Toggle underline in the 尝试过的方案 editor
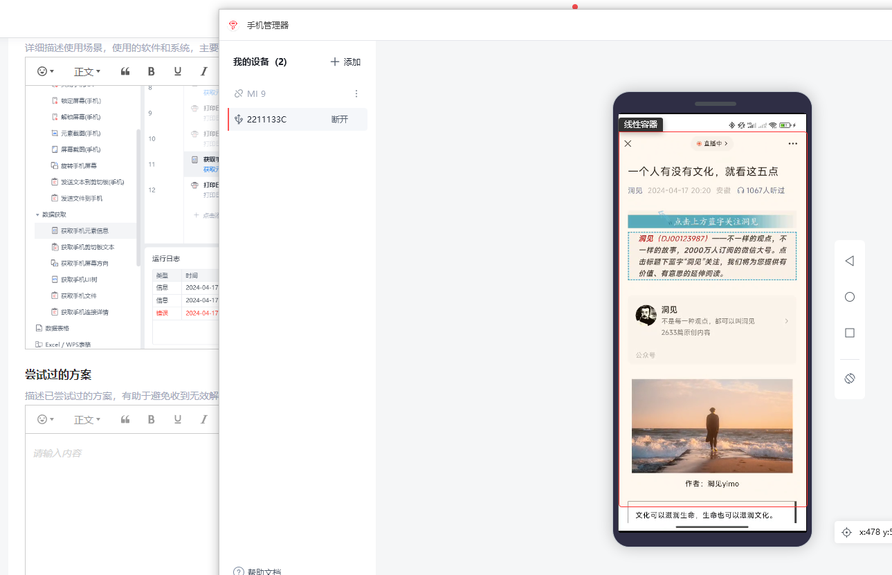 (178, 419)
